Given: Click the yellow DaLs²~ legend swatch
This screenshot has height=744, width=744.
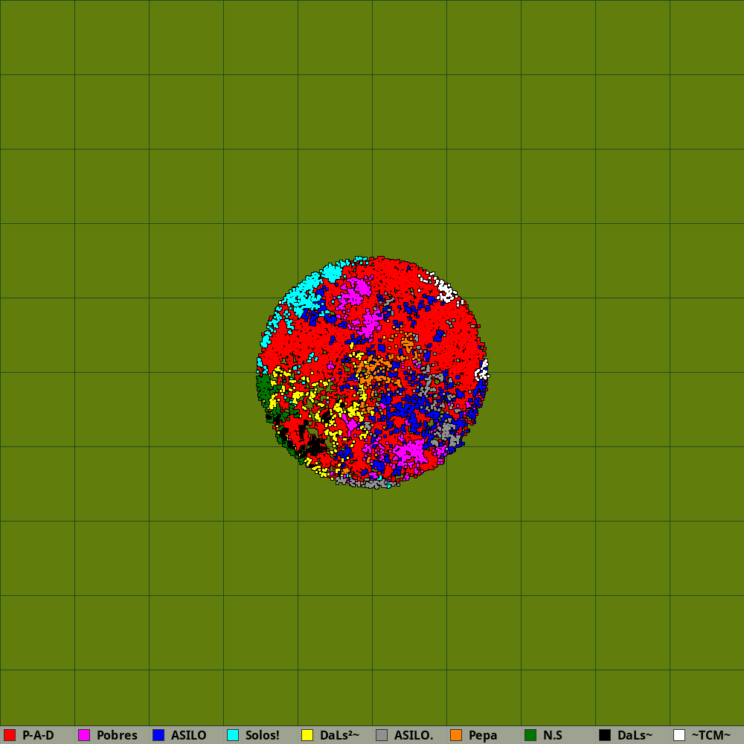Looking at the screenshot, I should point(307,735).
